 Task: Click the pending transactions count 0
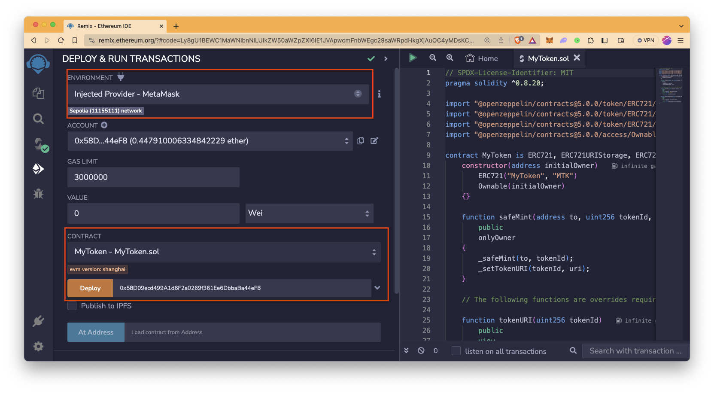click(436, 351)
